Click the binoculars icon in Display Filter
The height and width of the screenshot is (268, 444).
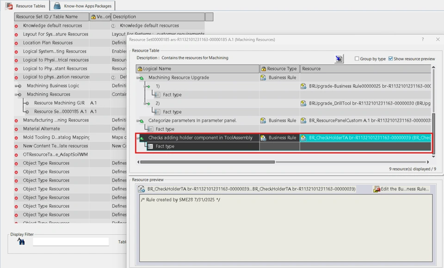click(21, 241)
